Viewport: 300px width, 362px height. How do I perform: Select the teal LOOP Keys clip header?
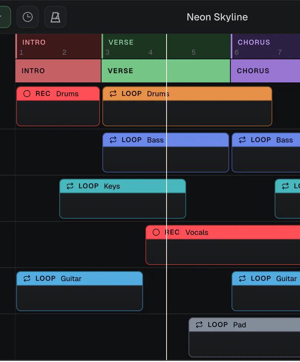tap(123, 186)
